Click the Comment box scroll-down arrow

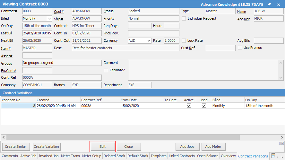click(281, 77)
